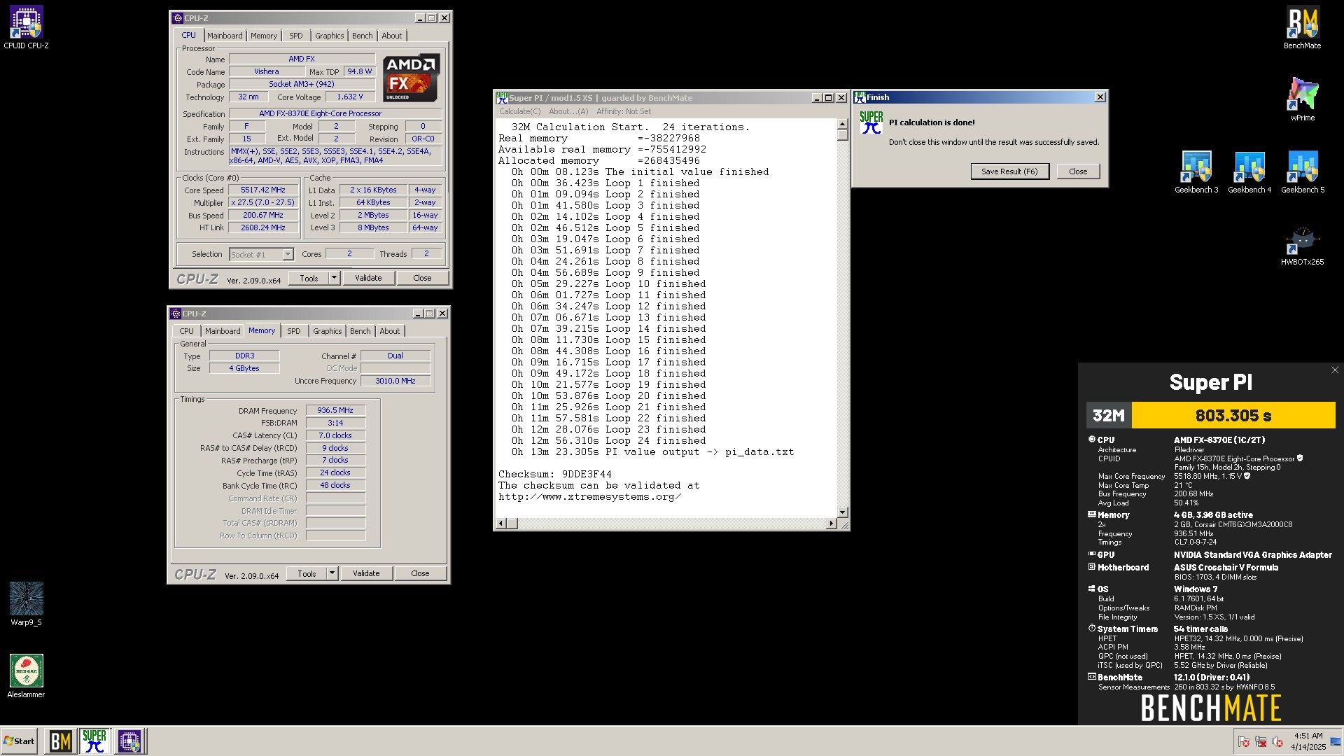Switch to Memory tab in top CPU-Z
This screenshot has width=1344, height=756.
coord(264,36)
